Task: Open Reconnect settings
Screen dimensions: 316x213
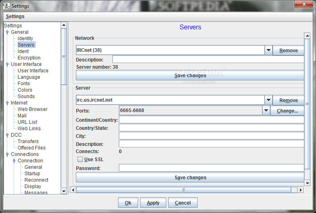Action: point(36,180)
